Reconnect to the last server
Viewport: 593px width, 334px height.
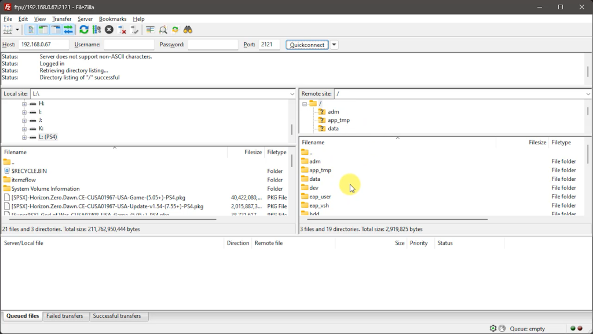[134, 30]
